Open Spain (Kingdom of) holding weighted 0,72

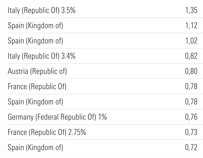pyautogui.click(x=35, y=148)
